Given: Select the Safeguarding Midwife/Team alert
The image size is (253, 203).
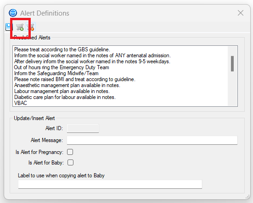Looking at the screenshot, I should [x=56, y=73].
